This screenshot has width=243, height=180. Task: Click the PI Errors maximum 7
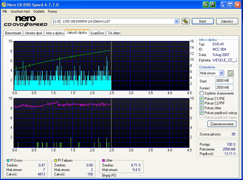click(44, 170)
